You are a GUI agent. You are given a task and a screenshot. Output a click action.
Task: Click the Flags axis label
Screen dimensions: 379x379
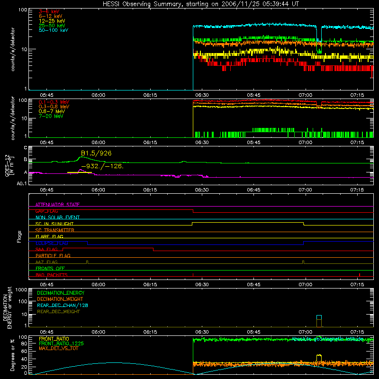[19, 236]
